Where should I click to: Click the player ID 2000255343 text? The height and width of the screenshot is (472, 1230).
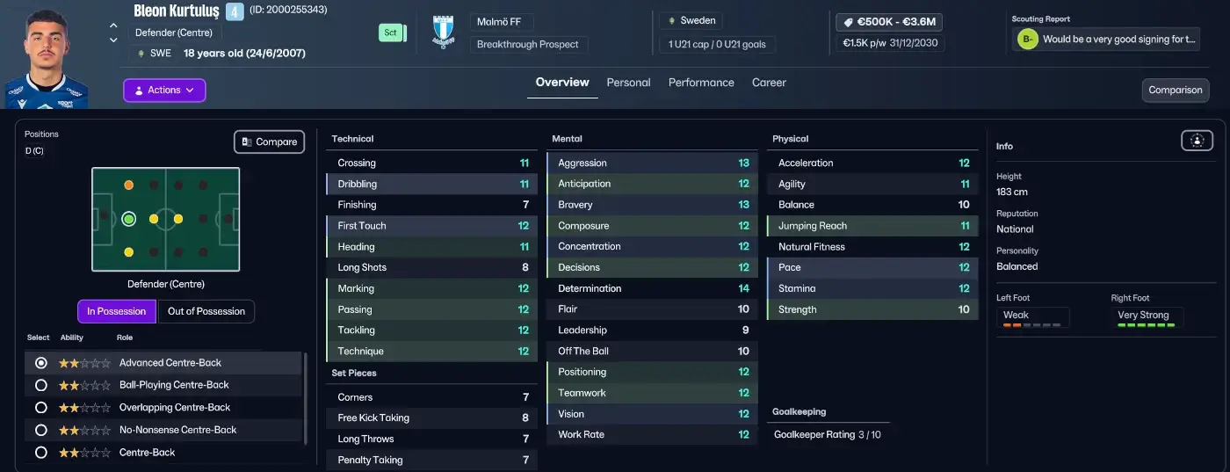coord(288,11)
